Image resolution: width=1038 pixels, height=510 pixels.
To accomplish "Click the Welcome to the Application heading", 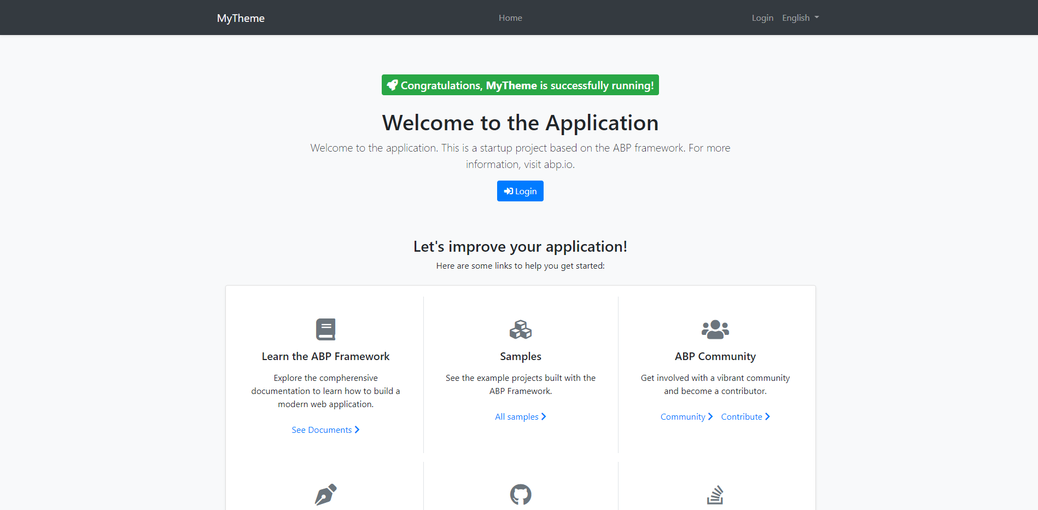I will [x=520, y=123].
